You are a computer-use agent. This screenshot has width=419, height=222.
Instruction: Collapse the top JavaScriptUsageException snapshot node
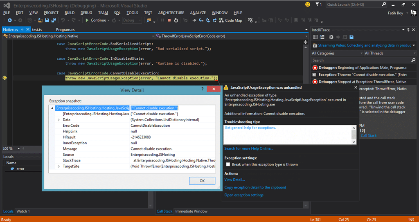click(x=52, y=108)
